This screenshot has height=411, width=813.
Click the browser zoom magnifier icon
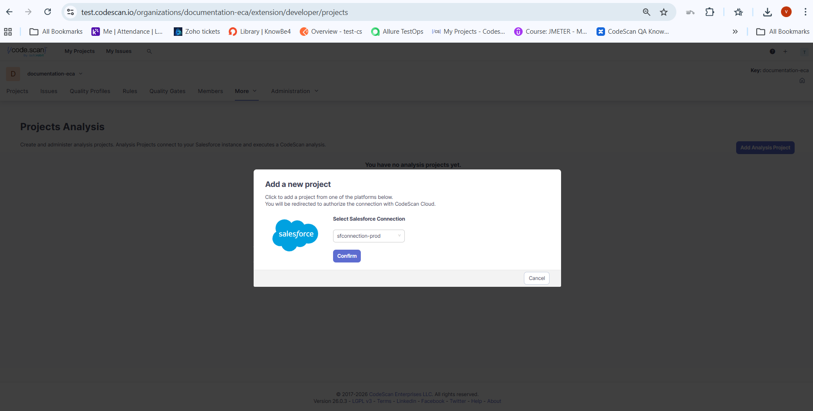(x=646, y=12)
